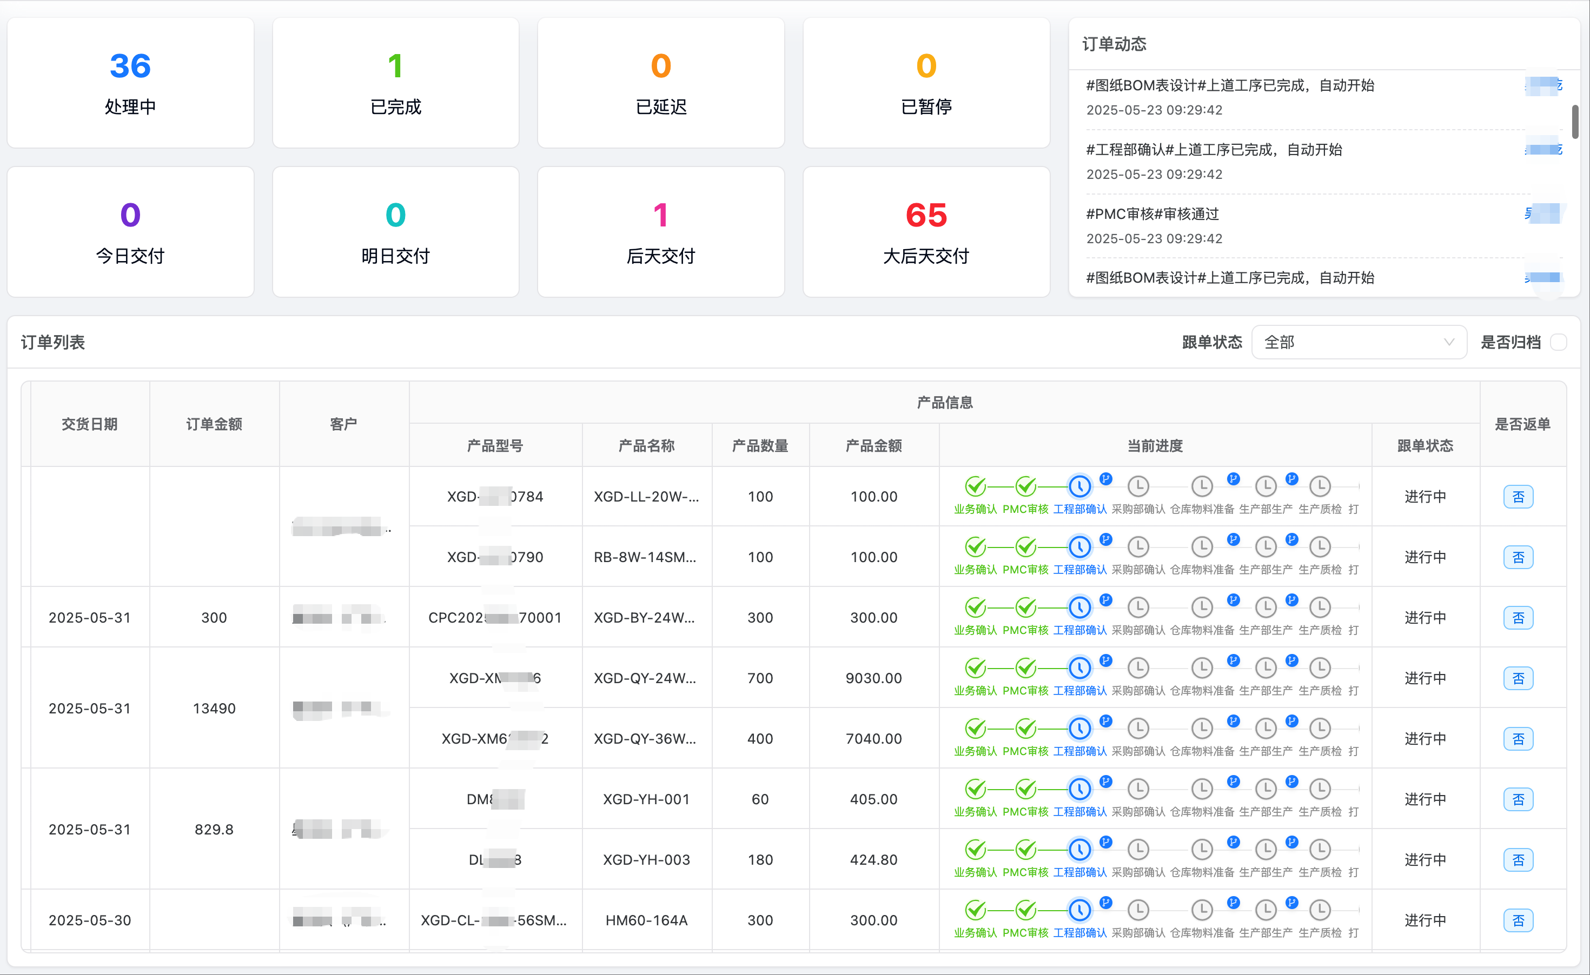
Task: Click 业务确认 checkmark icon in XGD-QY-24W row
Action: pos(975,668)
